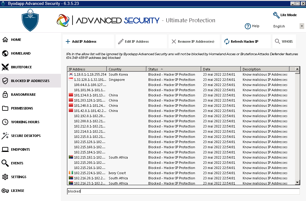Switch to Lite Mode

coord(285,15)
